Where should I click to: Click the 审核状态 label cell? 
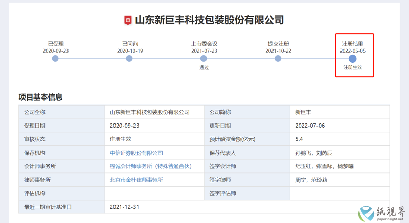61,139
